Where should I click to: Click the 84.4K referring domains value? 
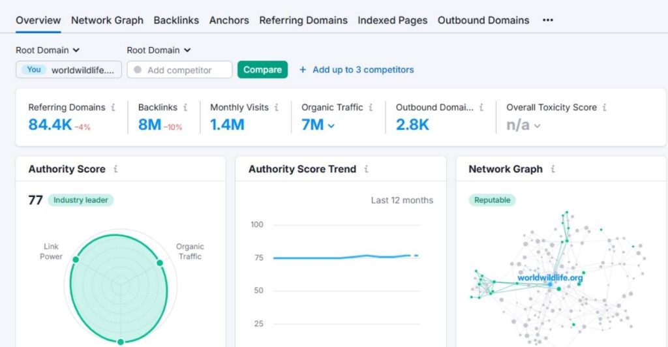pos(50,125)
